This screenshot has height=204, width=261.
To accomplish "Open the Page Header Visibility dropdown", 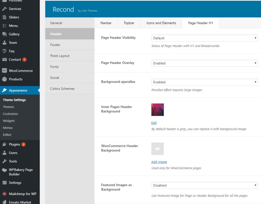I will coord(205,38).
